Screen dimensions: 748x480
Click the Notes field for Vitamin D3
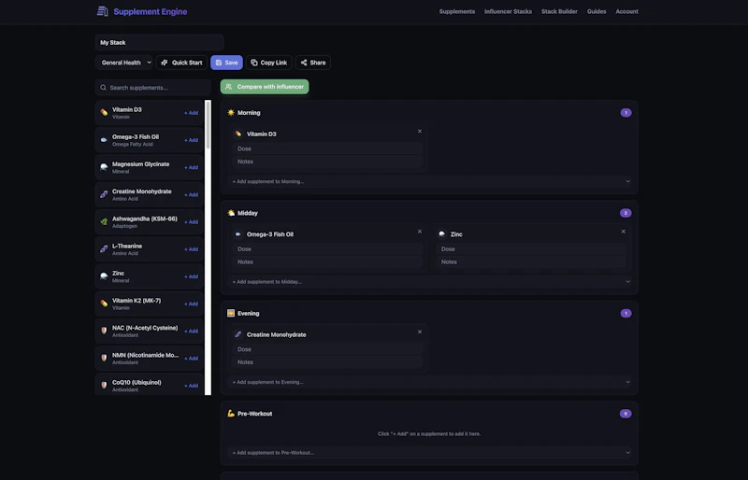tap(327, 162)
